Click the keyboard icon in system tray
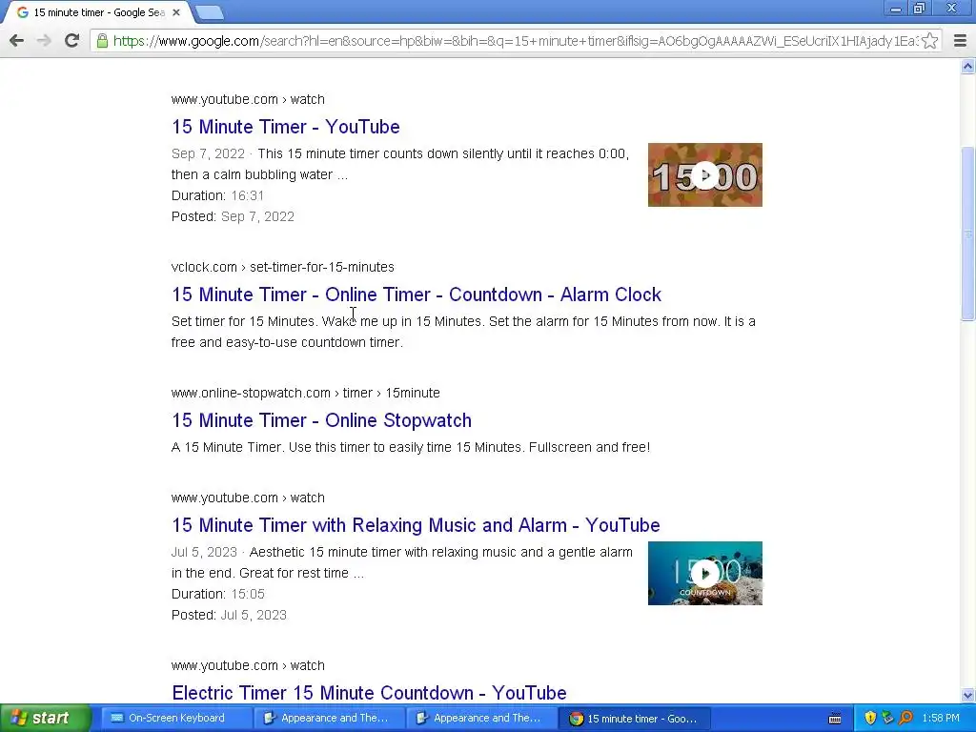Image resolution: width=976 pixels, height=732 pixels. pos(835,719)
